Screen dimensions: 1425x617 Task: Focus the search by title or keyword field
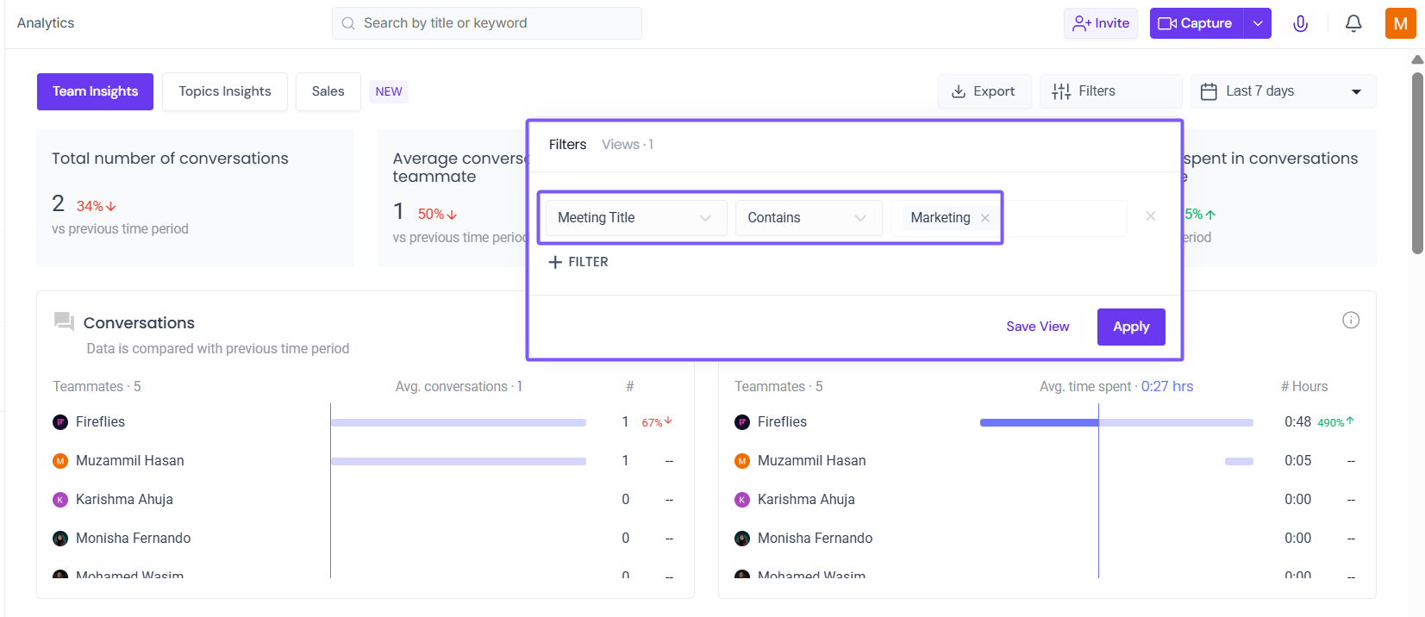point(487,23)
